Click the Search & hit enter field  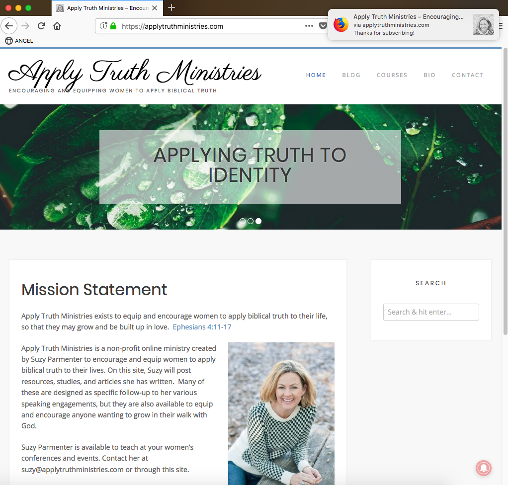tap(431, 312)
